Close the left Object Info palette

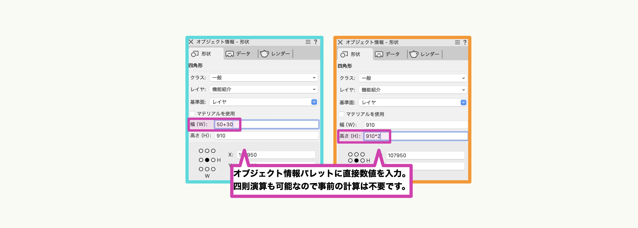tap(191, 42)
